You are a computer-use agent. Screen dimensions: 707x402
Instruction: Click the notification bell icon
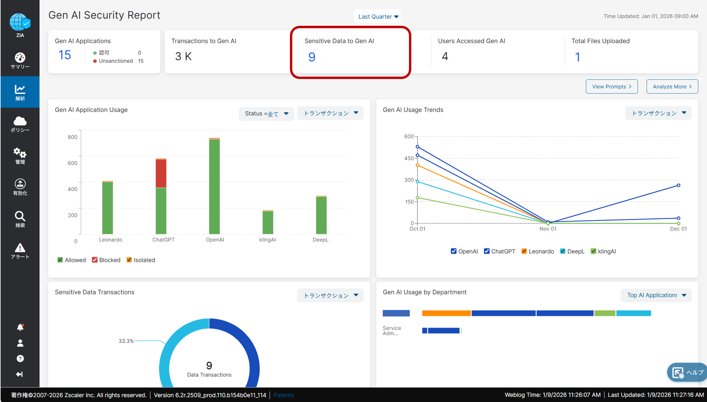(20, 327)
